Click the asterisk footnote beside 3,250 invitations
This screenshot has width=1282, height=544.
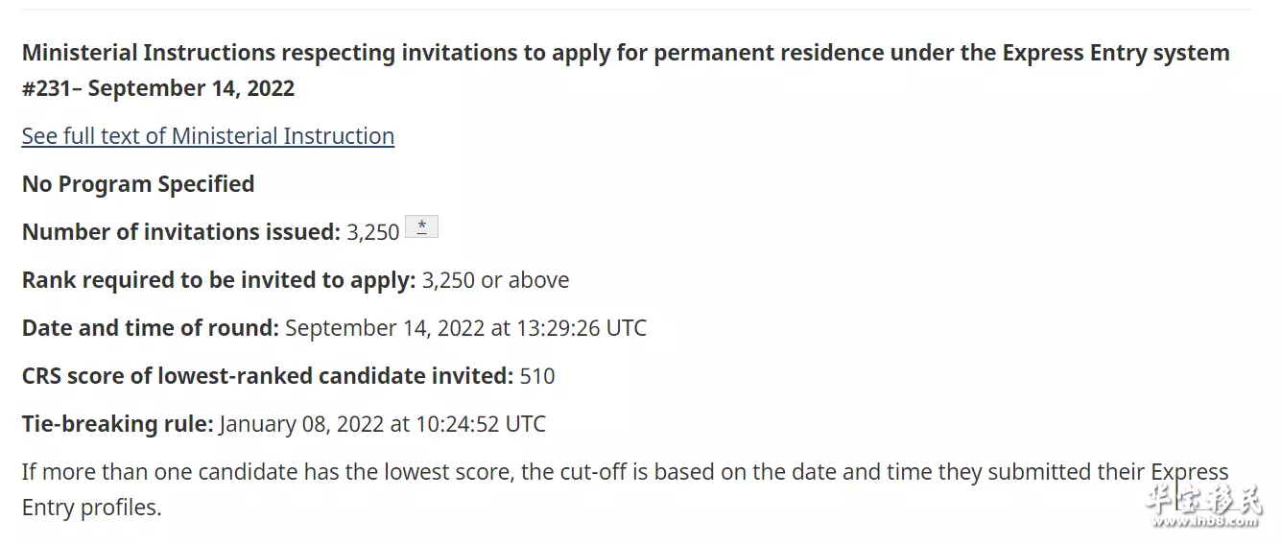(x=422, y=227)
